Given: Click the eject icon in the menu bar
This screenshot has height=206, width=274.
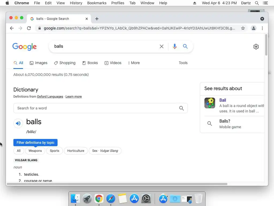Looking at the screenshot, I should (x=195, y=3).
